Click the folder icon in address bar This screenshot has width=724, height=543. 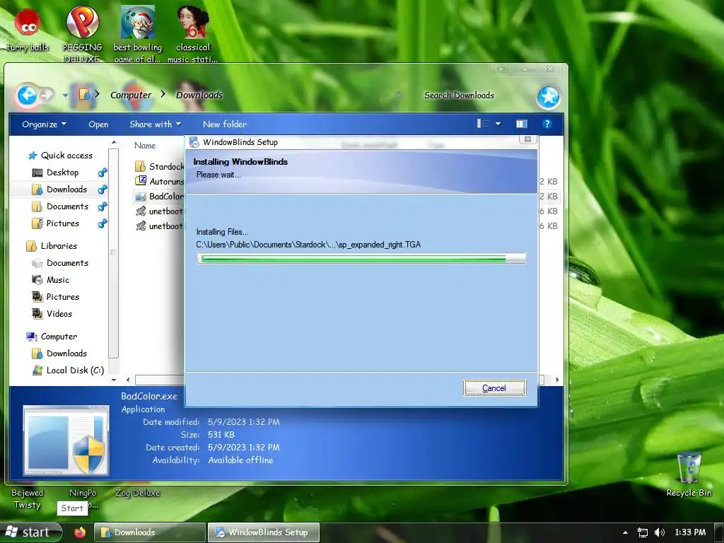[85, 95]
